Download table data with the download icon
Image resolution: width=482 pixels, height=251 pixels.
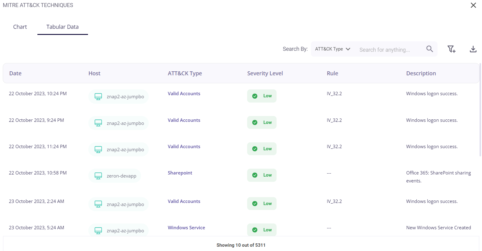tap(473, 49)
